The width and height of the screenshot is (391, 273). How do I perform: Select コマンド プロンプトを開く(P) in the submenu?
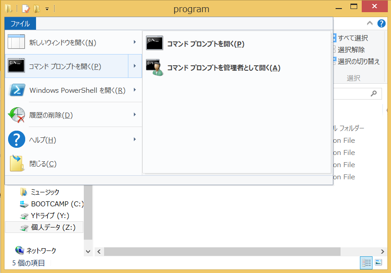tap(236, 43)
